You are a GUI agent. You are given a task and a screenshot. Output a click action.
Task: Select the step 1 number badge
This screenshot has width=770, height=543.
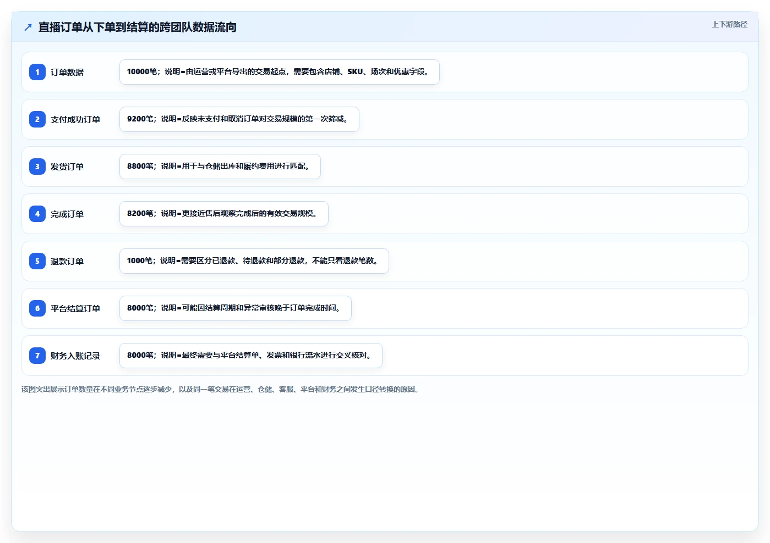37,72
